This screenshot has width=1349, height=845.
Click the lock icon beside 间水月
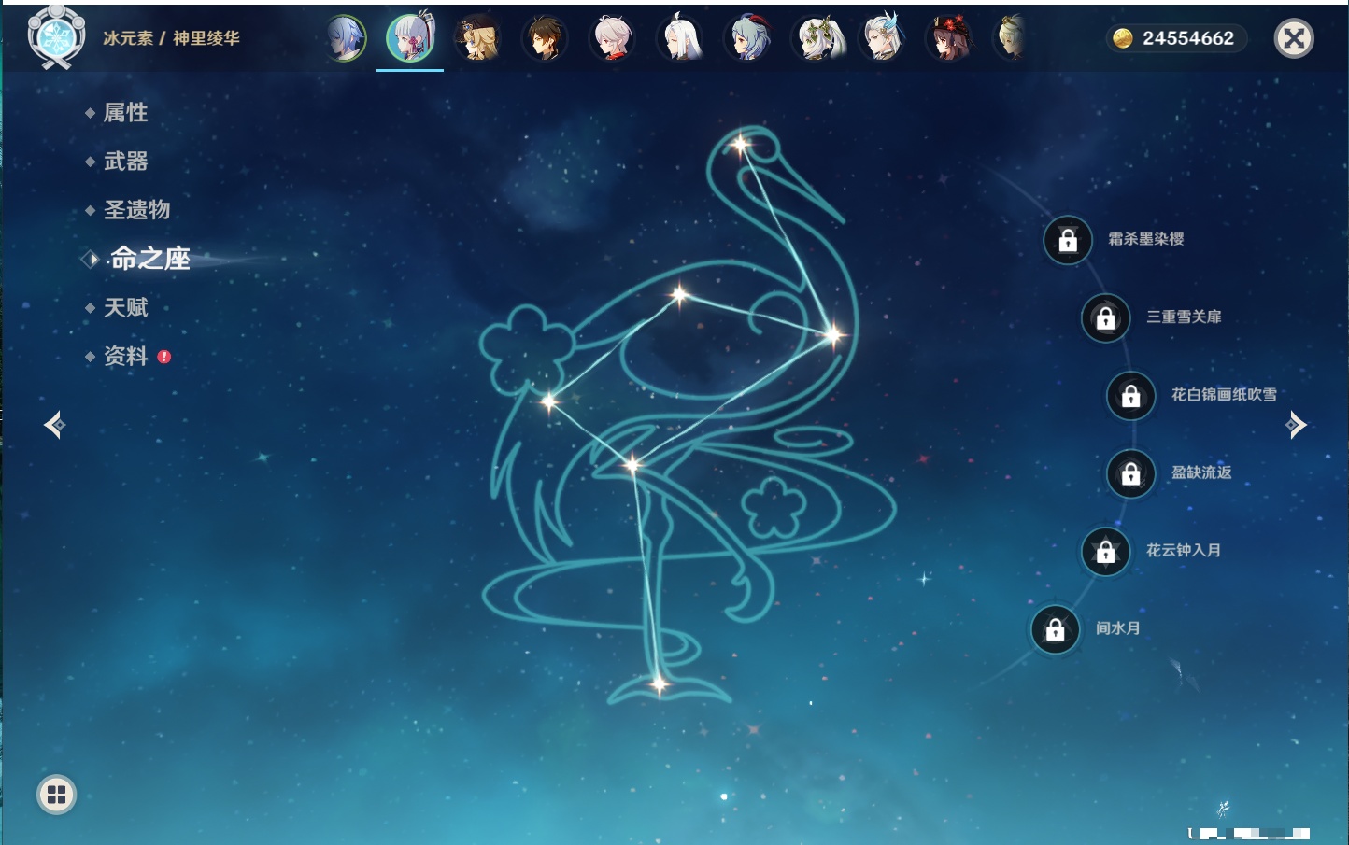1055,629
